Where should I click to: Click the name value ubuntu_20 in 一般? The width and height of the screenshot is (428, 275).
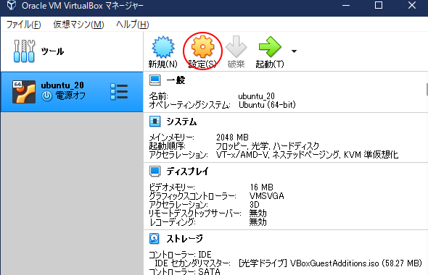[256, 96]
